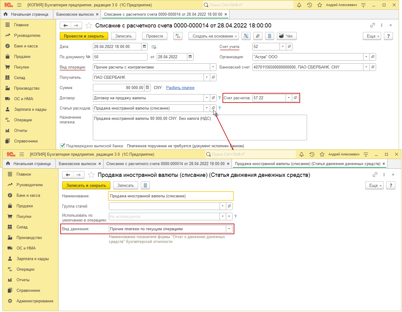Open main hamburger menu in top window
This screenshot has width=402, height=312.
coord(19,5)
